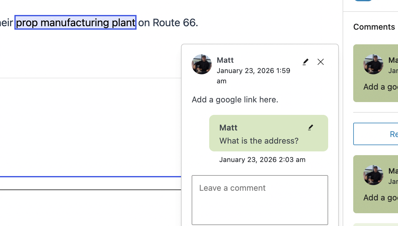Click highlighted "prop manufacturing plant" text
The height and width of the screenshot is (226, 398).
(x=75, y=22)
